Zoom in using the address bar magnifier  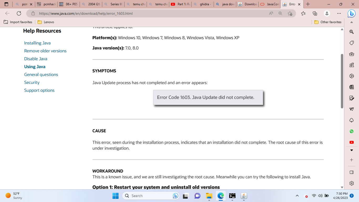280,13
